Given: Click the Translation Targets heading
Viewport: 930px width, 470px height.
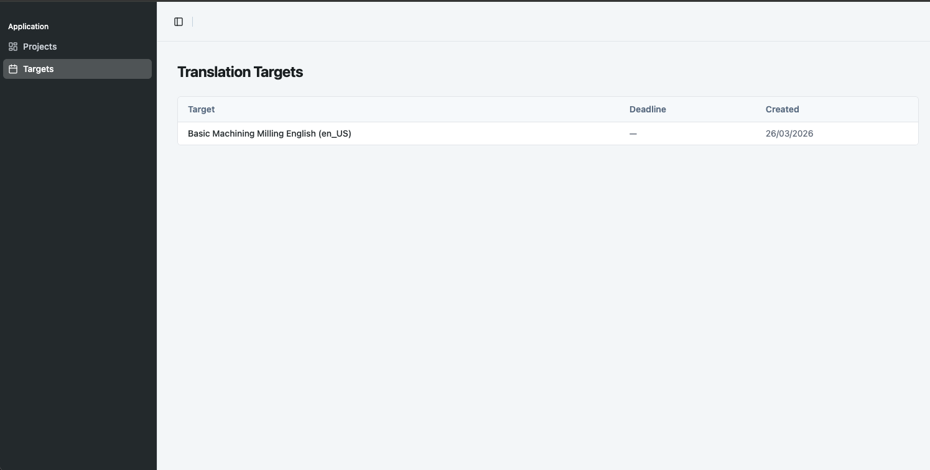Looking at the screenshot, I should [240, 72].
